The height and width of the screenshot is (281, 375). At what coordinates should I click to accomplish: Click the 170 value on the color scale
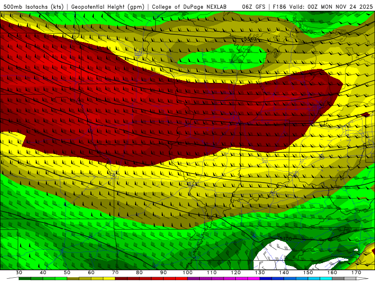click(356, 273)
